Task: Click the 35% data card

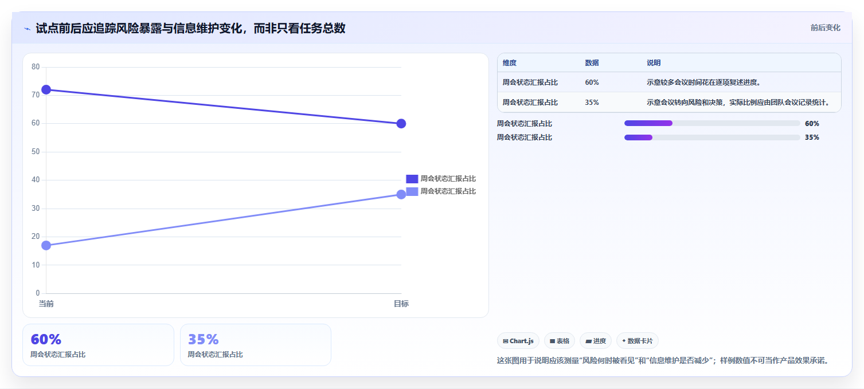Action: pos(256,345)
